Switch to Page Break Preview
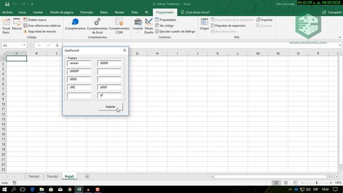Viewport: 343px width, 193px height. pyautogui.click(x=295, y=183)
